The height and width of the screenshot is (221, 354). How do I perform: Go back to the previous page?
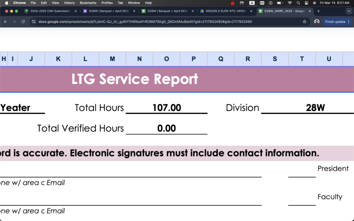6,22
